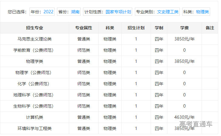Open the 年份 2022 filter dropdown

(x=42, y=12)
